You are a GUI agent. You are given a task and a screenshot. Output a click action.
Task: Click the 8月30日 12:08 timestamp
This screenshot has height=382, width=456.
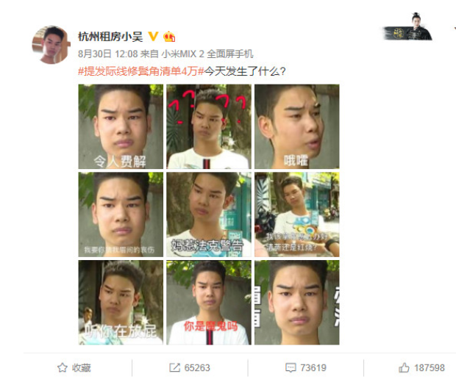click(x=108, y=54)
